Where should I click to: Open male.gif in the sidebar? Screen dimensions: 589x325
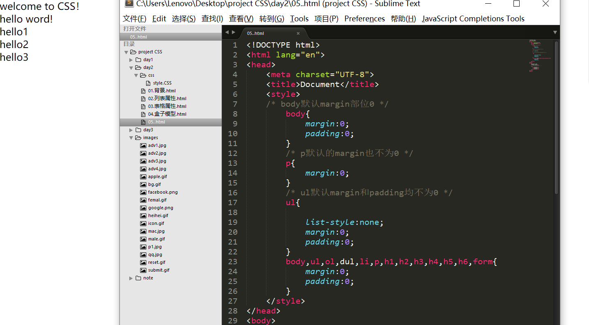156,239
